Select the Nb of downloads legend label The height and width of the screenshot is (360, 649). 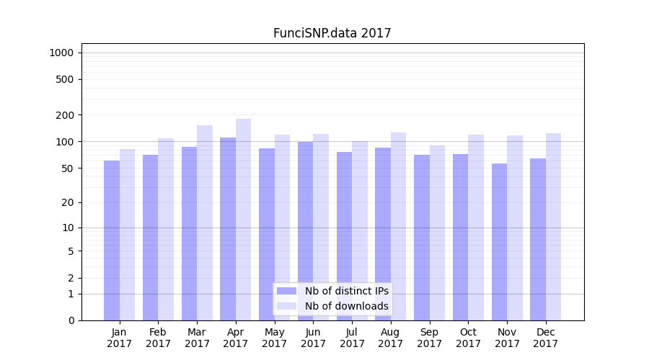[346, 306]
